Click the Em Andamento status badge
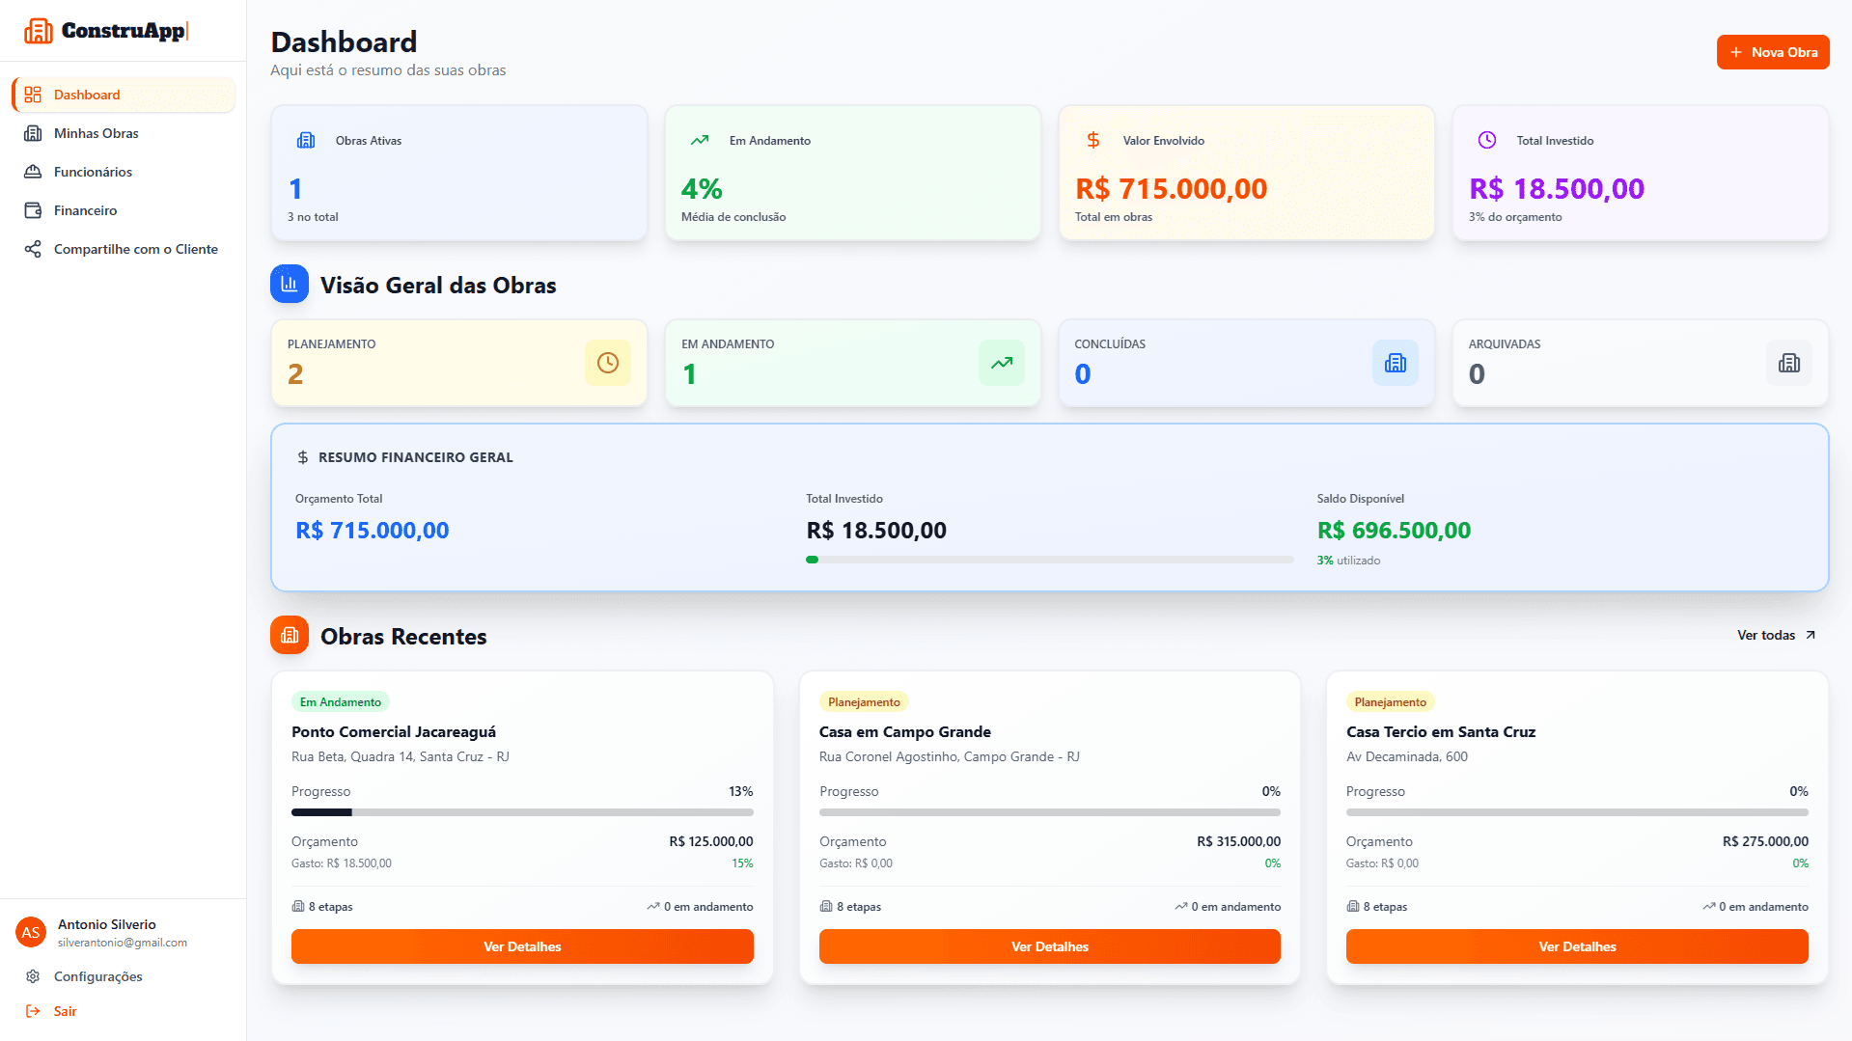1852x1041 pixels. click(340, 701)
